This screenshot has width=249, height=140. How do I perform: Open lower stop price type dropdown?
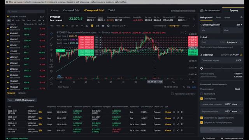(x=236, y=104)
